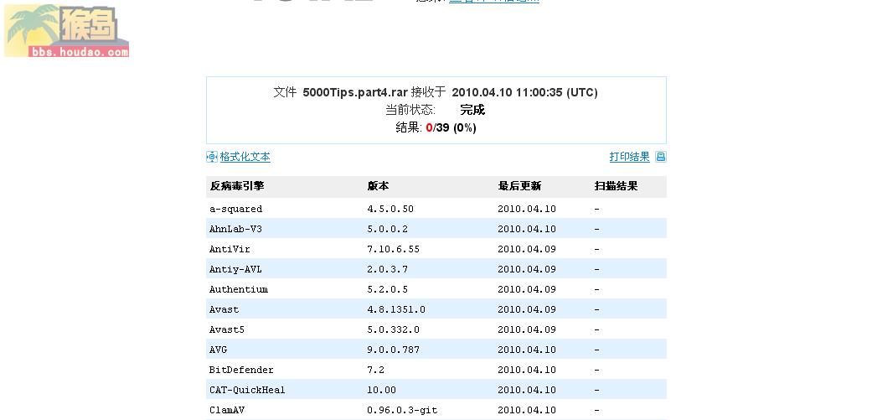Screen dimensions: 872x420
Task: Click the result ratio 0/39 (0%)
Action: [451, 128]
